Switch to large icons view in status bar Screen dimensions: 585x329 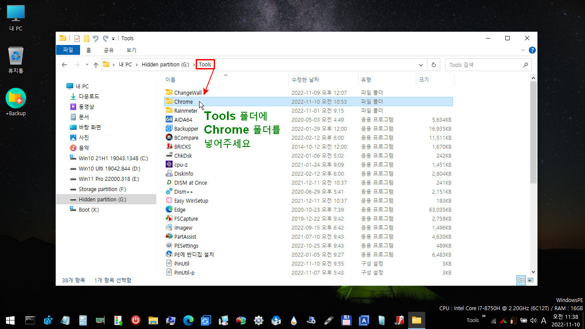pyautogui.click(x=531, y=280)
